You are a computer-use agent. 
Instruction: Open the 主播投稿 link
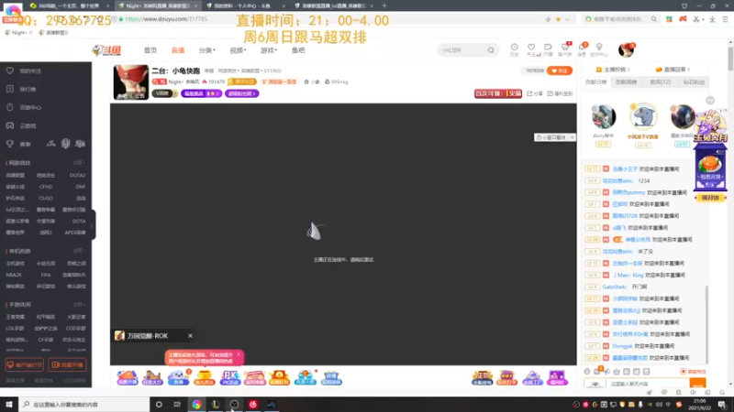pos(613,70)
